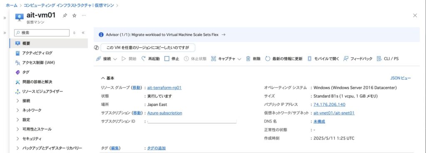Click the Copilot icon beside the suggestion
Screen dimensions: 426x153
coord(96,48)
